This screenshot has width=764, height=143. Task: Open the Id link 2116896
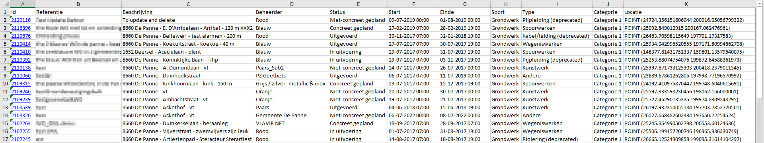pyautogui.click(x=21, y=28)
